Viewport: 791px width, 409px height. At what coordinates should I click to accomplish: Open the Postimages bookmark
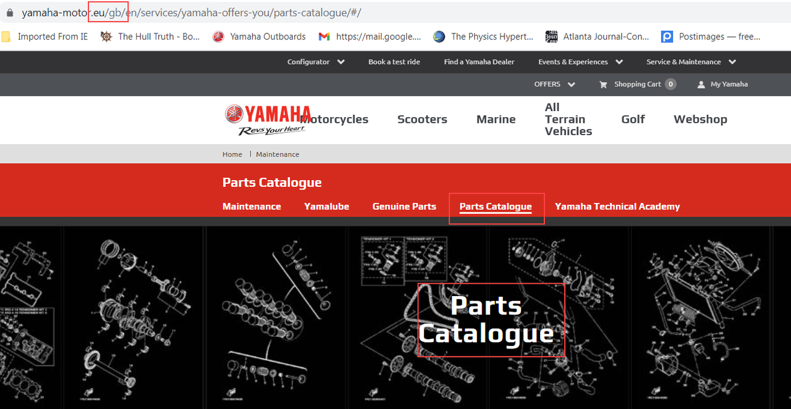click(x=711, y=36)
